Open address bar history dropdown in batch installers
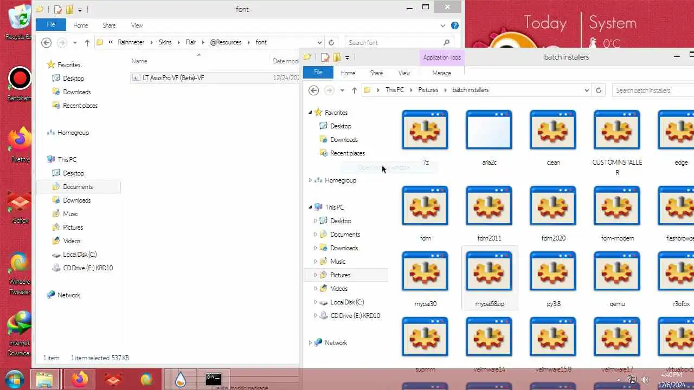This screenshot has height=390, width=694. [587, 90]
